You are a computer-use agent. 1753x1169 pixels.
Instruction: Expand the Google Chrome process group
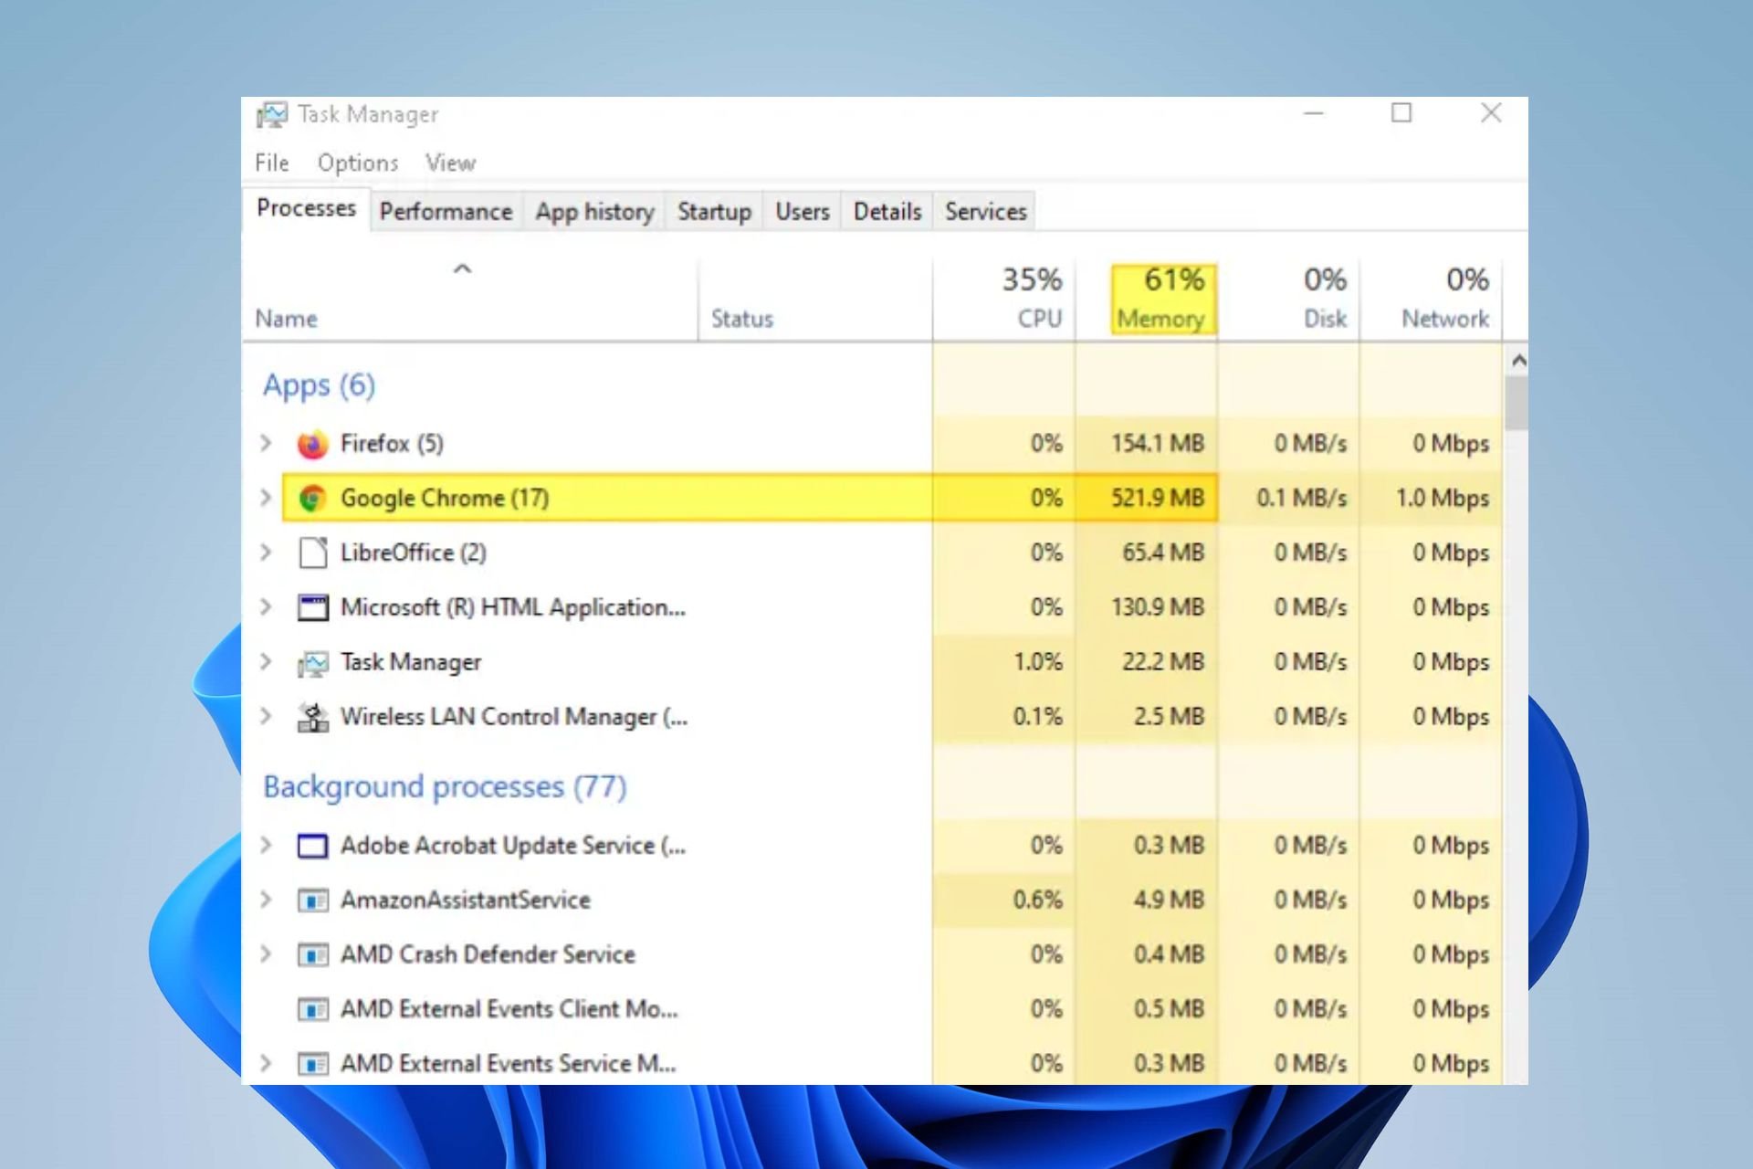click(x=266, y=498)
